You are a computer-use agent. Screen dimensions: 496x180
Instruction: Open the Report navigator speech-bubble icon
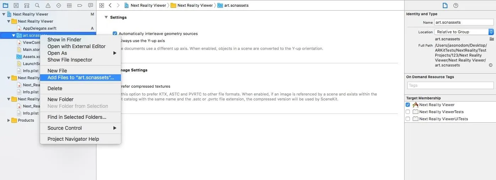[x=90, y=5]
